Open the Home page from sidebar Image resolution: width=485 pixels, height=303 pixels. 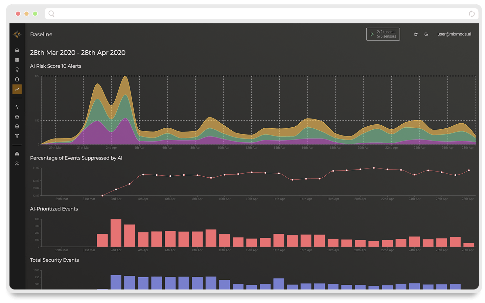pos(17,50)
